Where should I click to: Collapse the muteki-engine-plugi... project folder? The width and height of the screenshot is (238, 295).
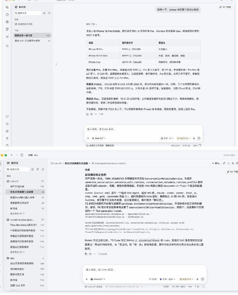[25, 219]
